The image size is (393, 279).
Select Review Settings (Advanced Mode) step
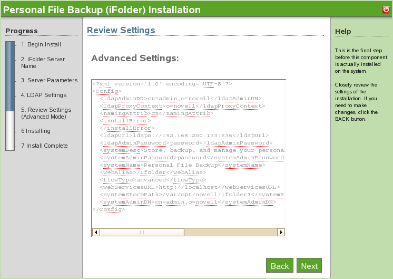pyautogui.click(x=46, y=113)
